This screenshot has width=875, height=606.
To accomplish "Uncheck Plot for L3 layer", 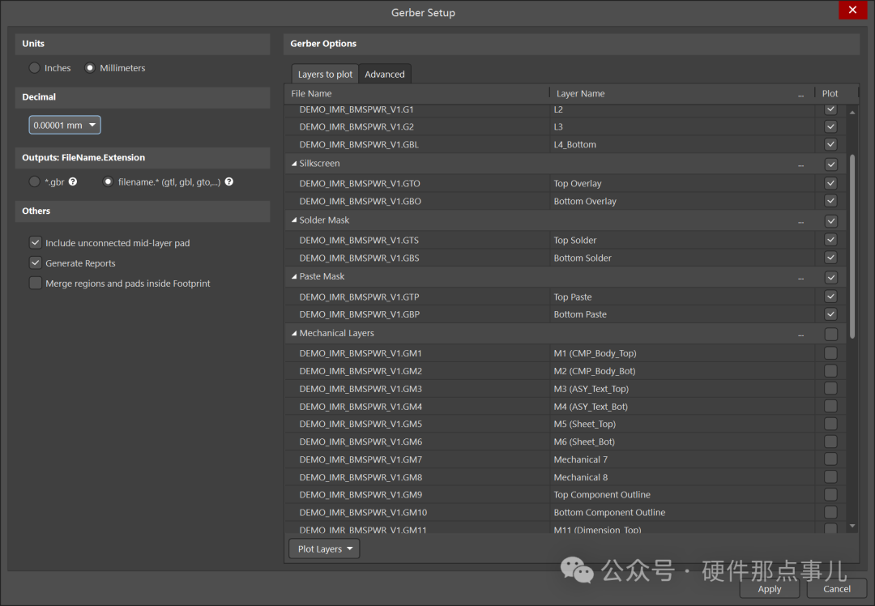I will [830, 126].
